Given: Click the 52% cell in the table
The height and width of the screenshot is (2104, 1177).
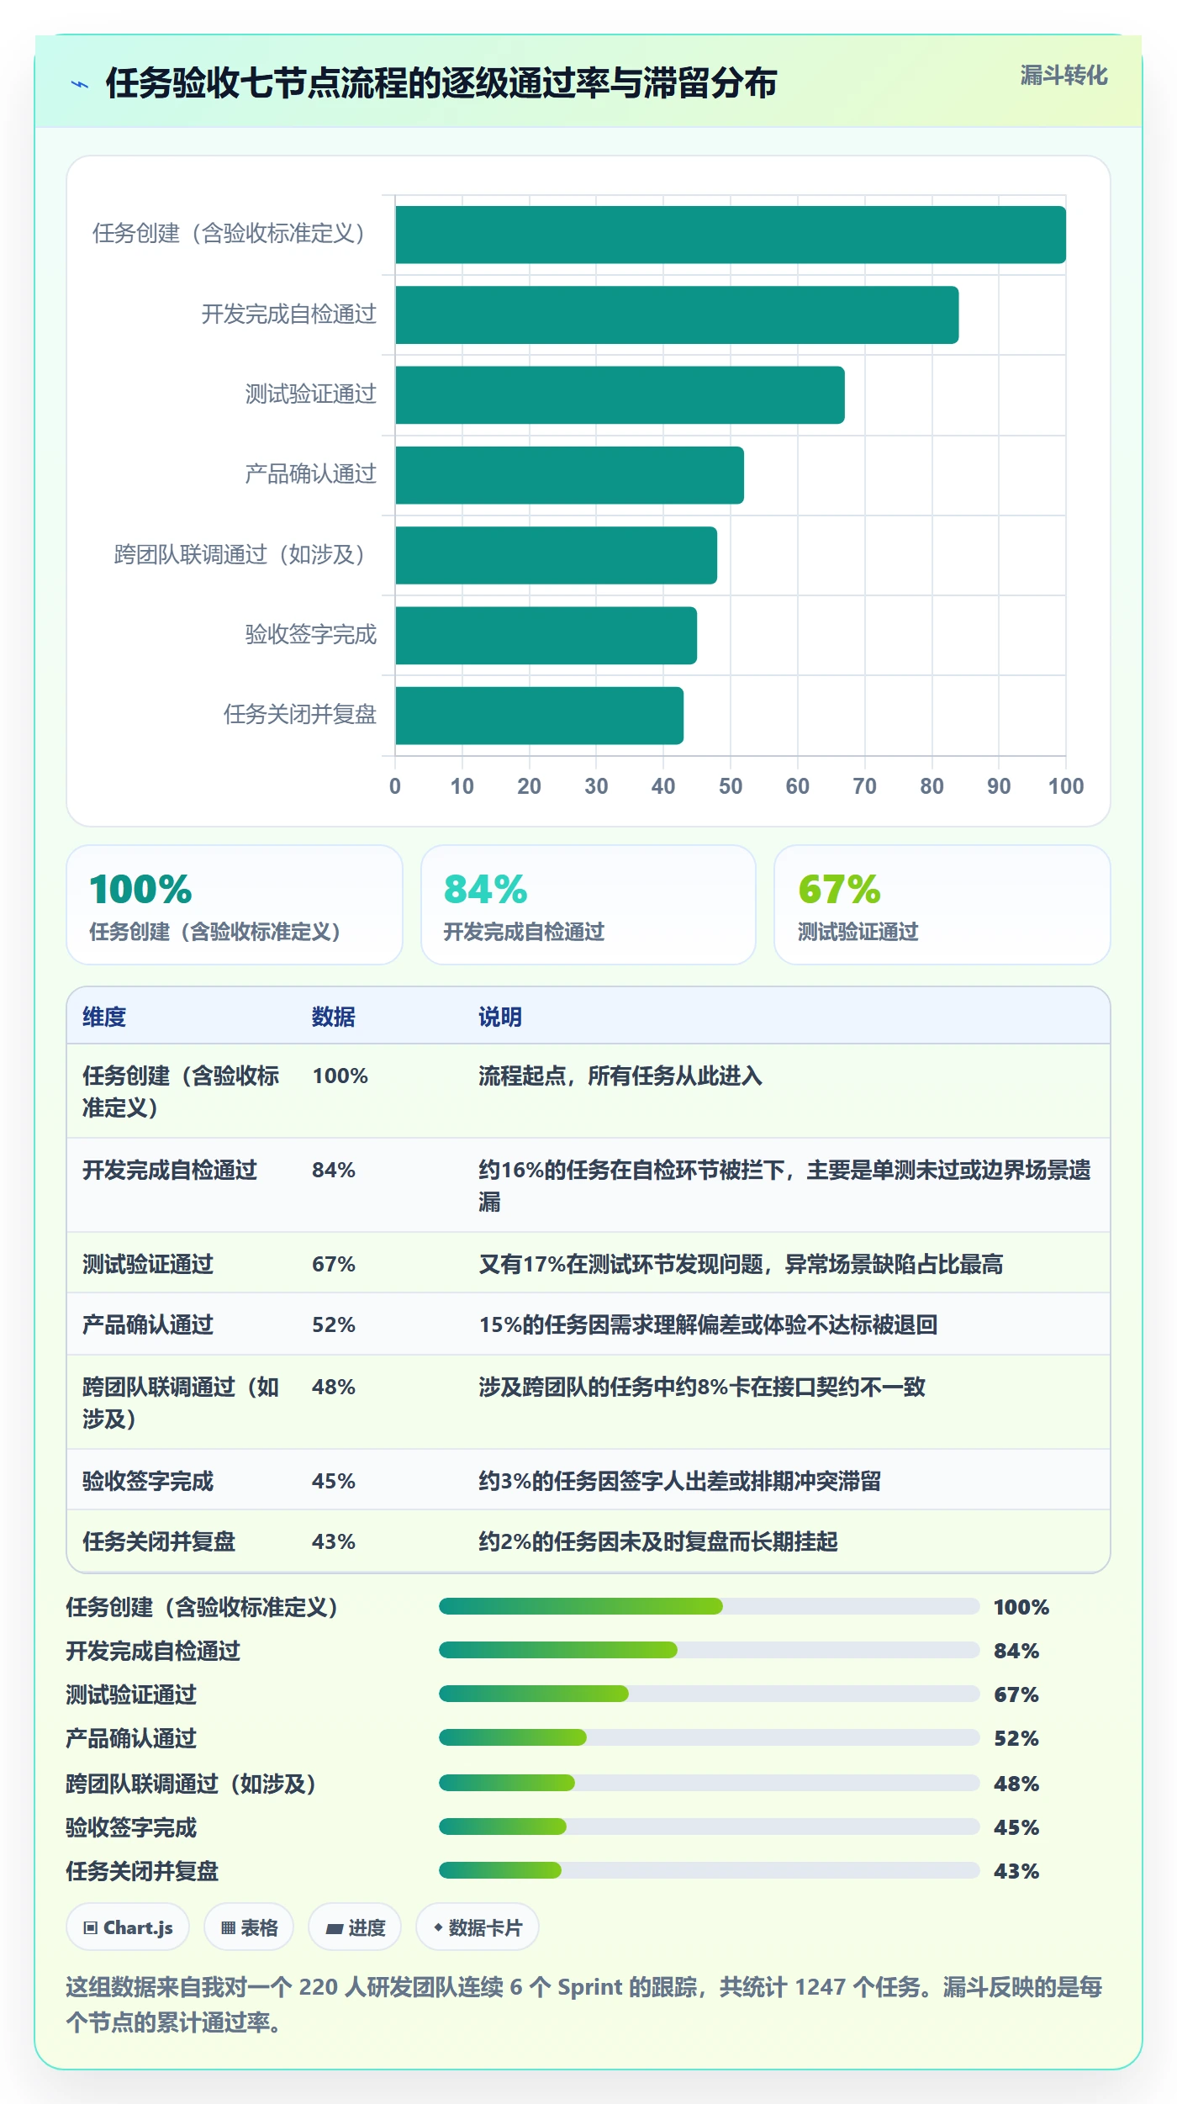Looking at the screenshot, I should [x=334, y=1324].
